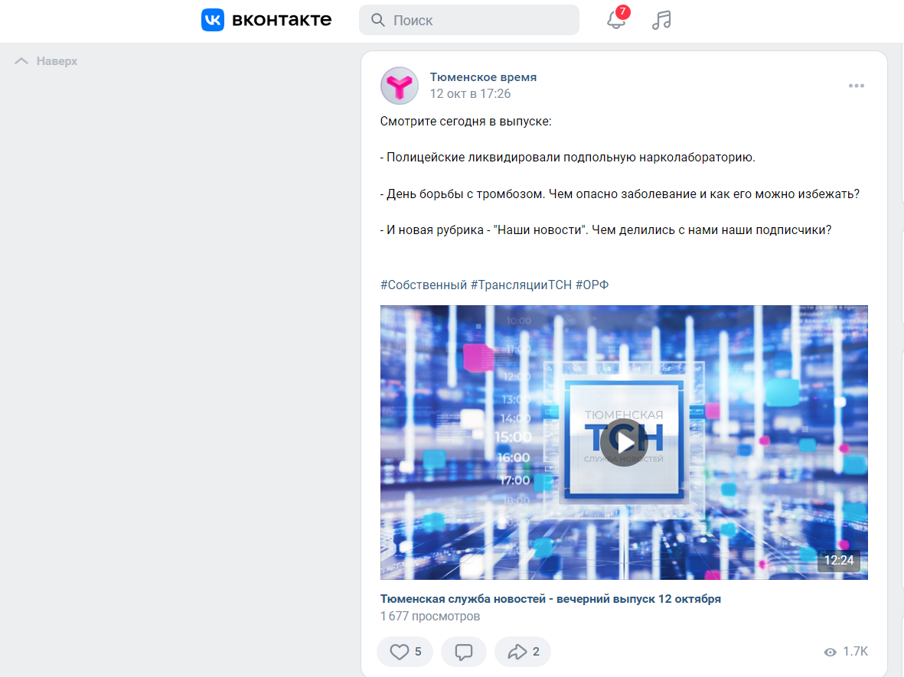Open post date 12 окт в 17:26
Image resolution: width=904 pixels, height=677 pixels.
pyautogui.click(x=471, y=94)
